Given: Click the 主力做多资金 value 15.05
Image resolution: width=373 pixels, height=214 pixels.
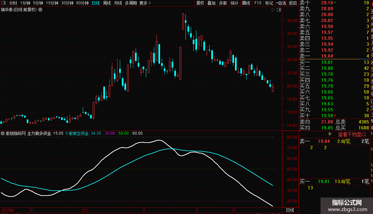Looking at the screenshot, I should click(x=58, y=133).
